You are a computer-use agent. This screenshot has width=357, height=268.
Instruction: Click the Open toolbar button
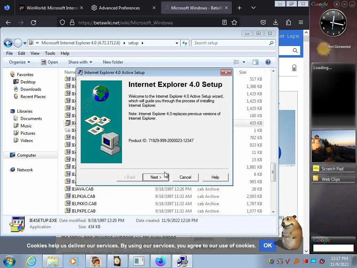point(50,62)
